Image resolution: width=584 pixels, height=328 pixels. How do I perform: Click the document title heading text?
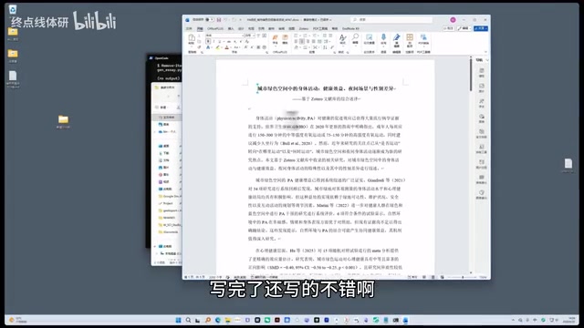[x=327, y=88]
